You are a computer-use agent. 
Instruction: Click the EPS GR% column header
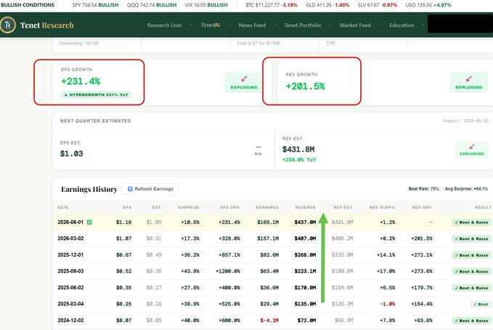tap(230, 207)
